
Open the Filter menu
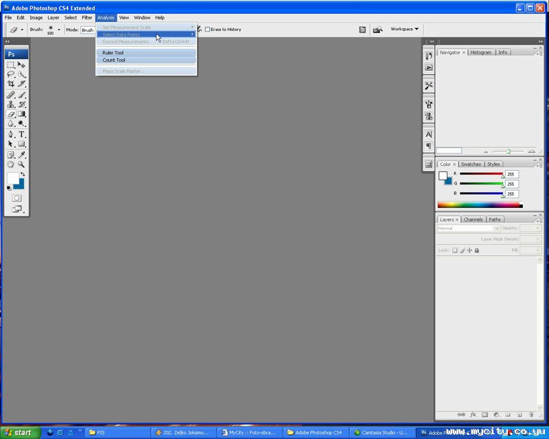click(x=87, y=18)
